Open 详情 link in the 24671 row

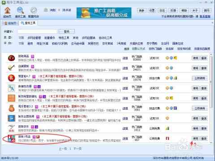pos(125,68)
